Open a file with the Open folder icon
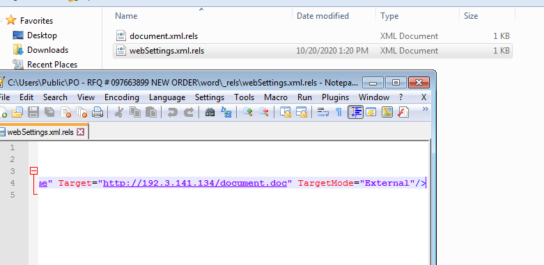The width and height of the screenshot is (544, 265). 17,112
